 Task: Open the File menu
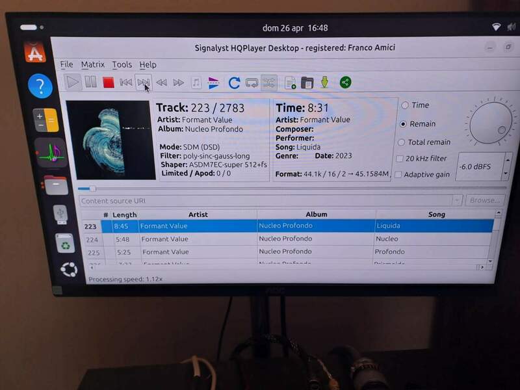click(66, 64)
